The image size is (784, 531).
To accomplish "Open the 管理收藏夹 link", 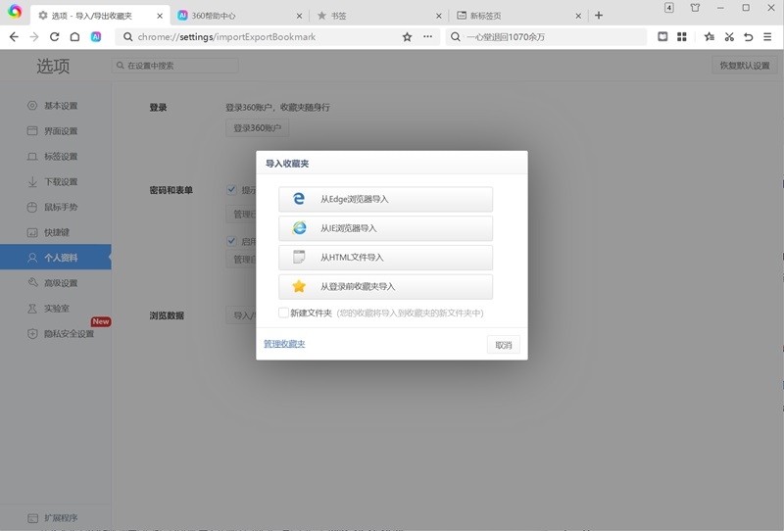I will [284, 344].
